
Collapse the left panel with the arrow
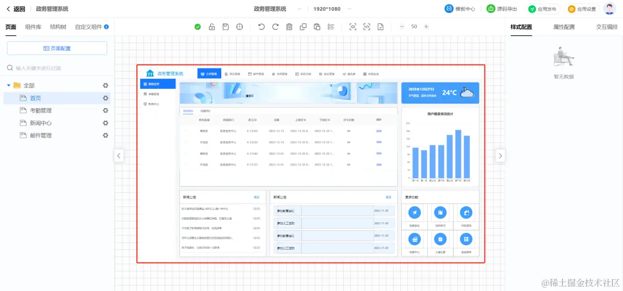(119, 156)
